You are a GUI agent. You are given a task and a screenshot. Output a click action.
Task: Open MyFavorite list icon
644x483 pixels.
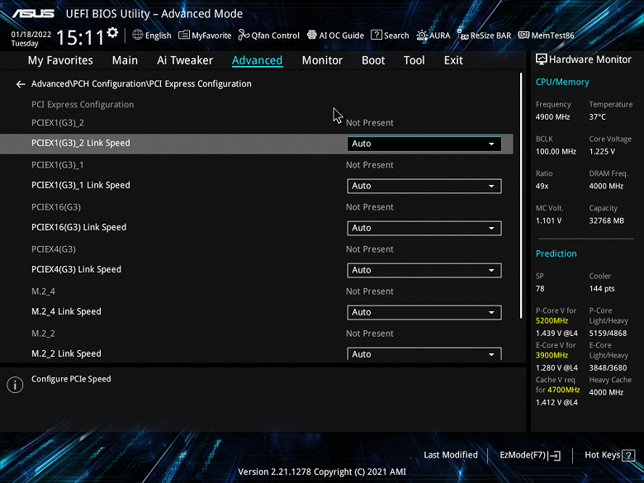point(184,36)
